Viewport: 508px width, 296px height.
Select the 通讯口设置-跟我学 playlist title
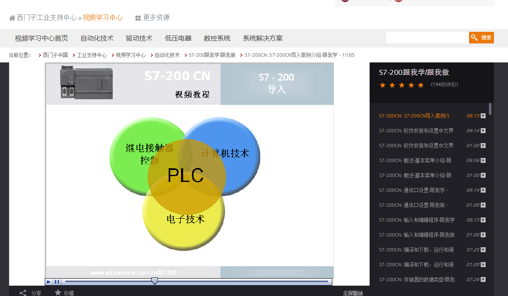pyautogui.click(x=414, y=190)
